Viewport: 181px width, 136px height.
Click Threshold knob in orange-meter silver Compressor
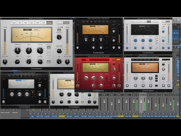coord(135,78)
